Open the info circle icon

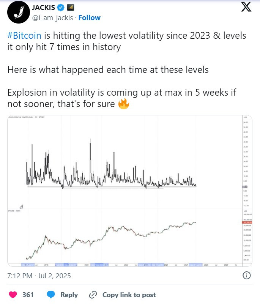coord(247,276)
